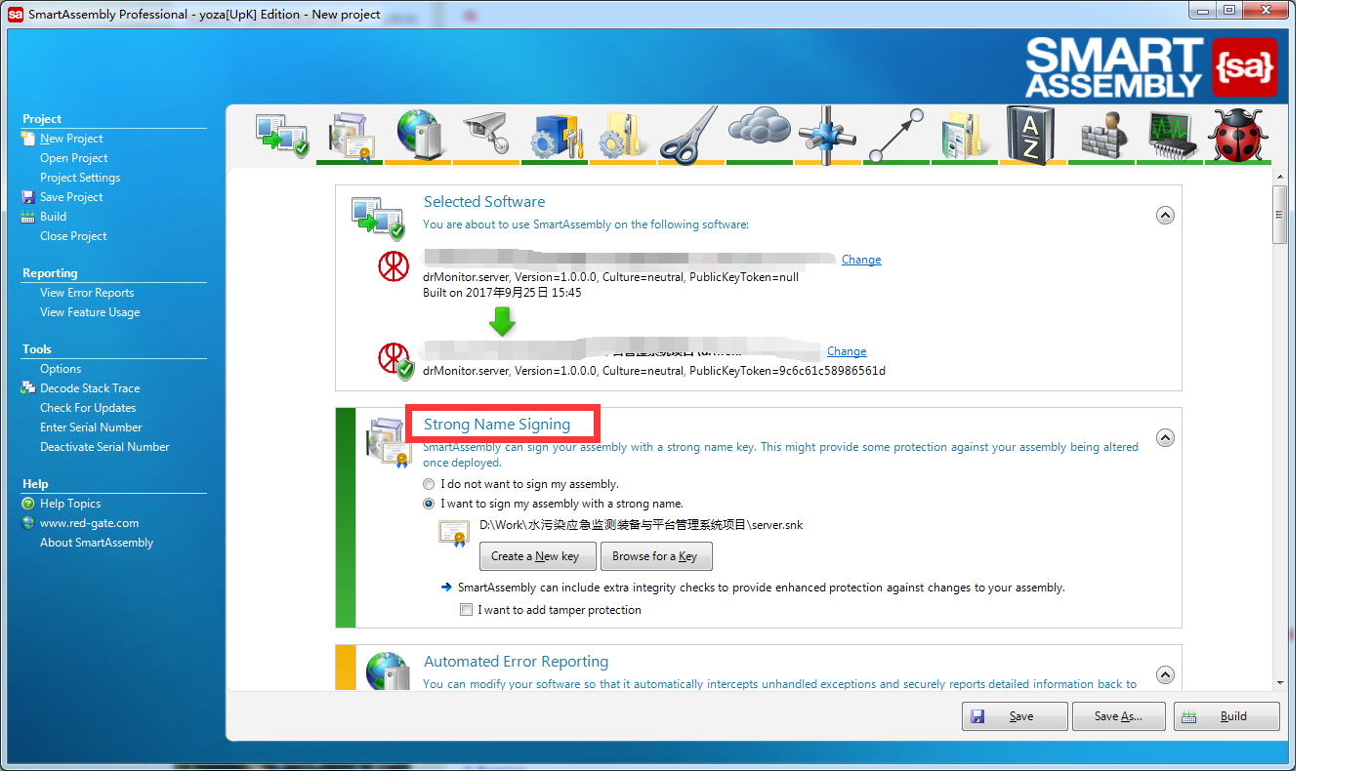Viewport: 1370px width, 771px height.
Task: Choose Enter Serial Number
Action: tap(91, 427)
